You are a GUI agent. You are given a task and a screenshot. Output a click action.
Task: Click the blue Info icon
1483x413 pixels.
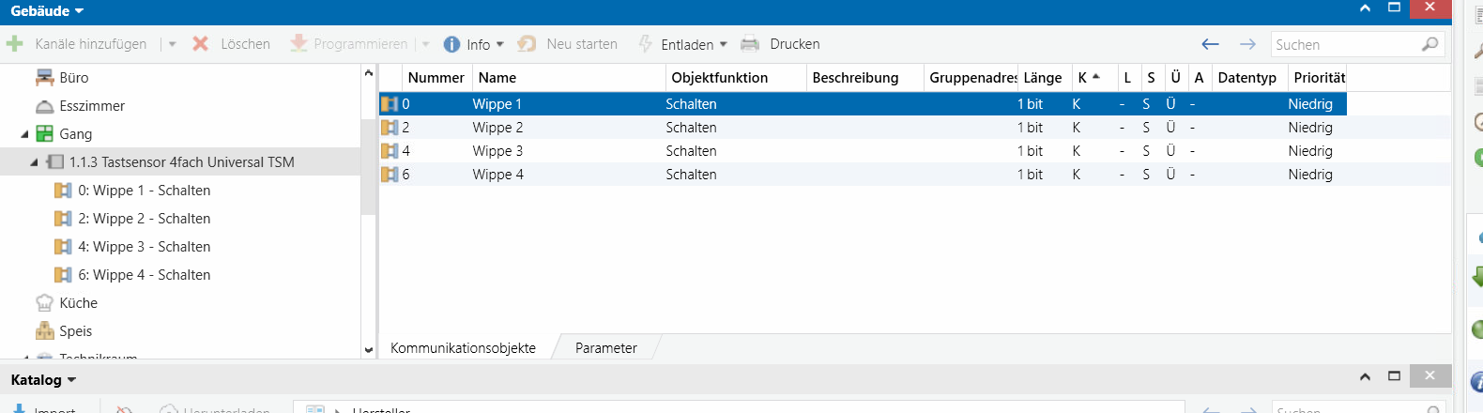pos(451,44)
